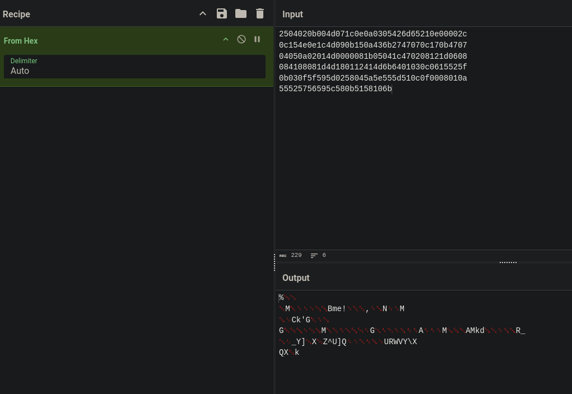Click the From Hex operation title
The width and height of the screenshot is (572, 394).
coord(21,41)
